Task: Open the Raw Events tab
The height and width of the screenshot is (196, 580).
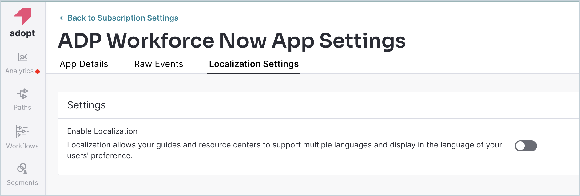Action: (x=158, y=64)
